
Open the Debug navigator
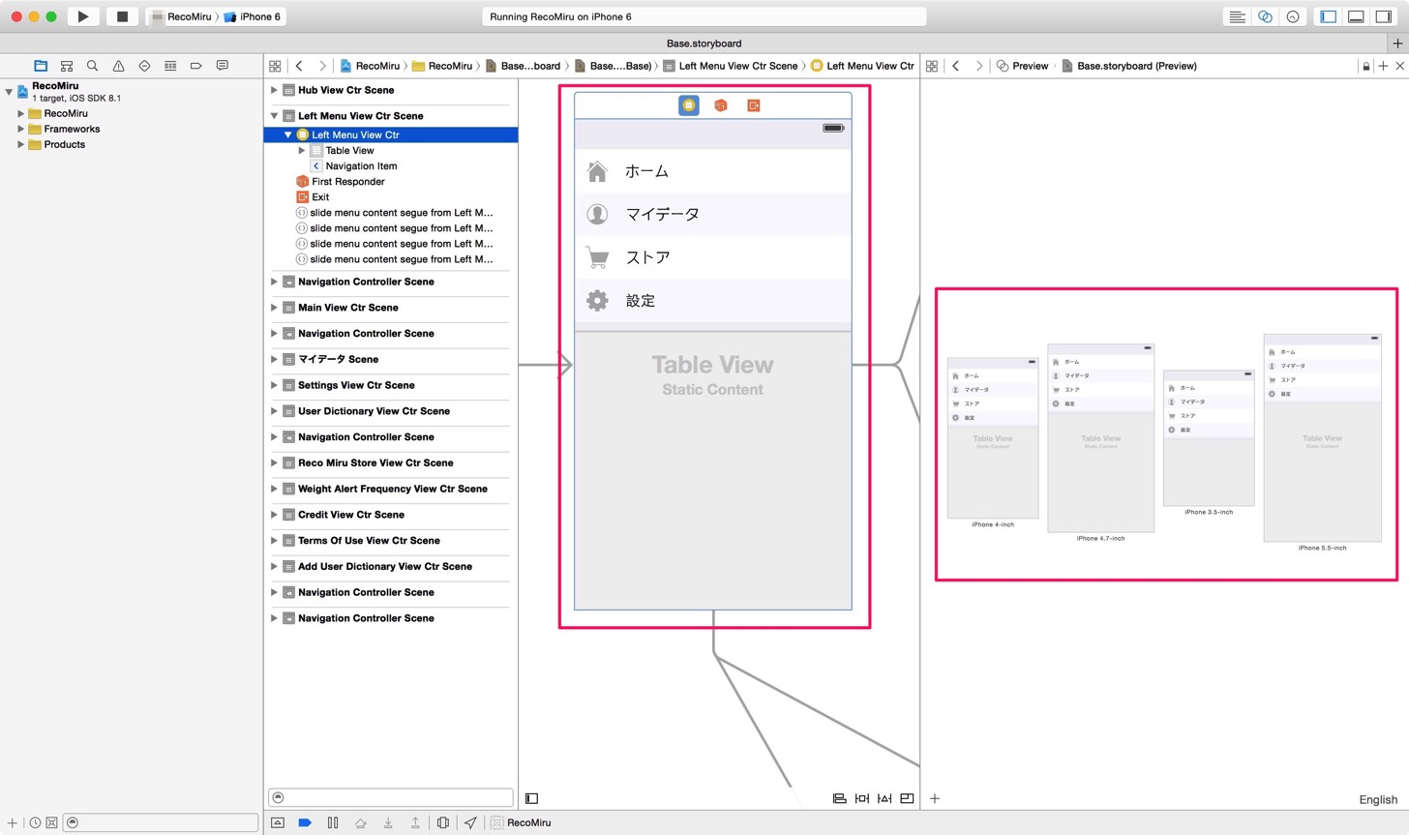[x=170, y=66]
